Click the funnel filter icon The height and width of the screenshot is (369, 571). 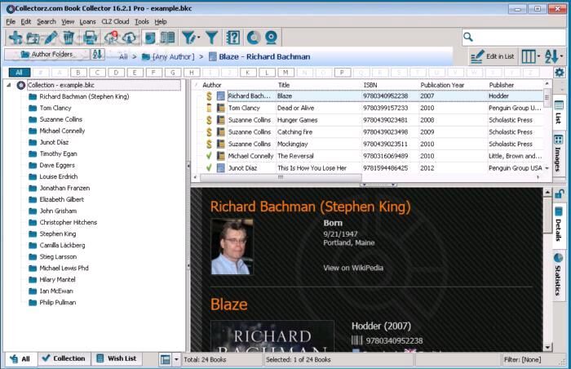tap(211, 38)
